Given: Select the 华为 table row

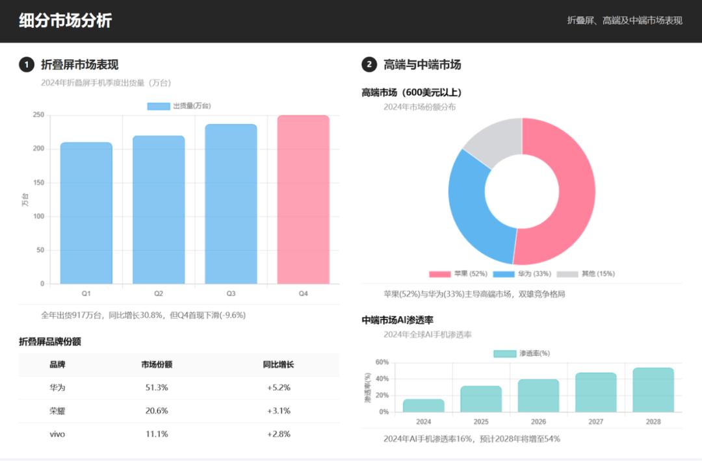Looking at the screenshot, I should (179, 388).
